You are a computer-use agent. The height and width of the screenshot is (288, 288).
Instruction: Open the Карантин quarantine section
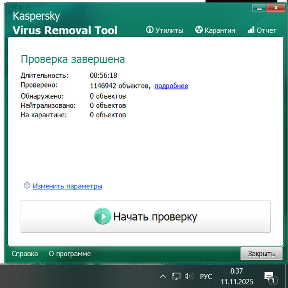tap(215, 30)
